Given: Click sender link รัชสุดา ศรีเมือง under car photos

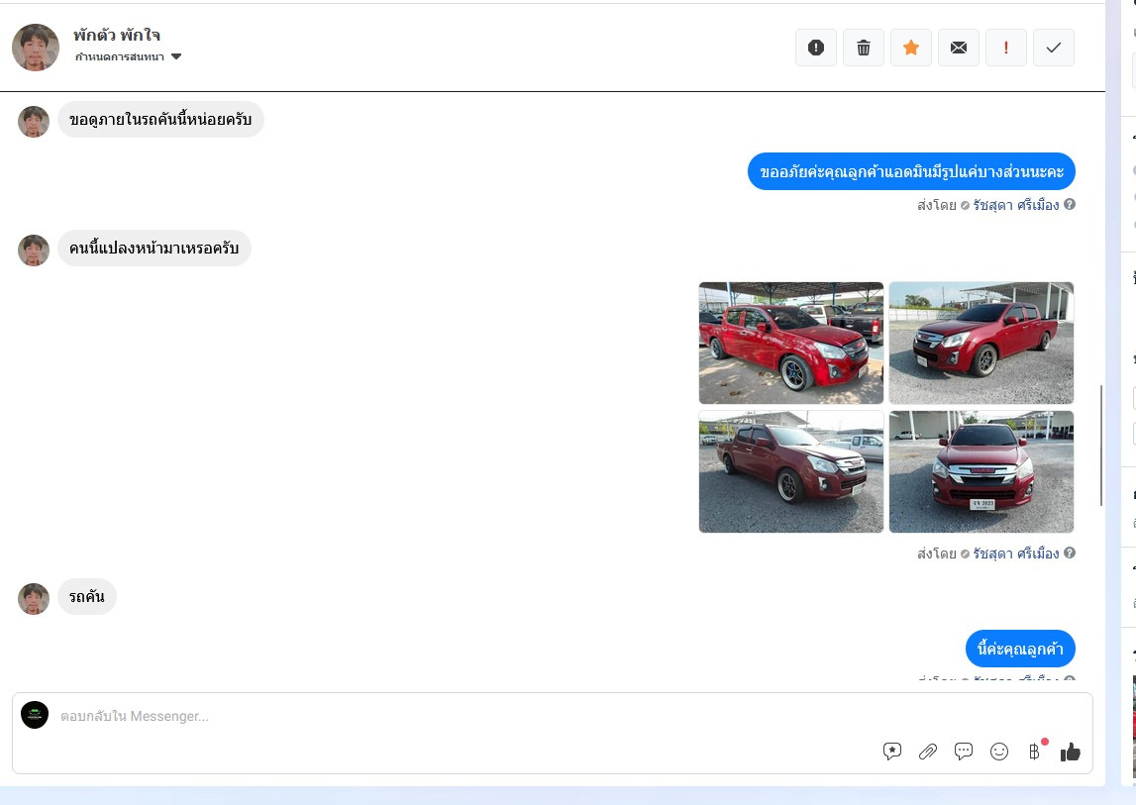Looking at the screenshot, I should tap(1016, 553).
